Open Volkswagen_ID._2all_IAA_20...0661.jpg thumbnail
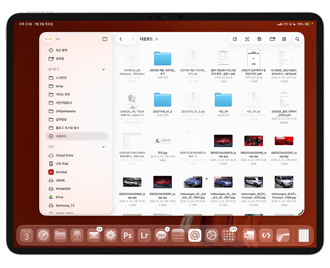 pos(193,182)
